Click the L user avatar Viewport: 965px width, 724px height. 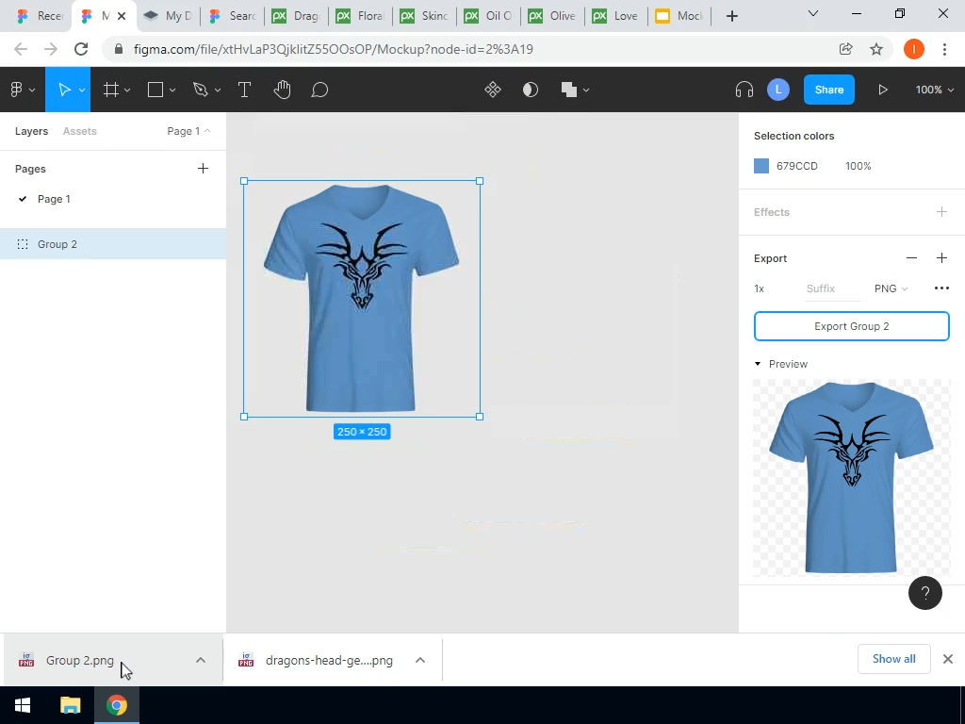(777, 90)
